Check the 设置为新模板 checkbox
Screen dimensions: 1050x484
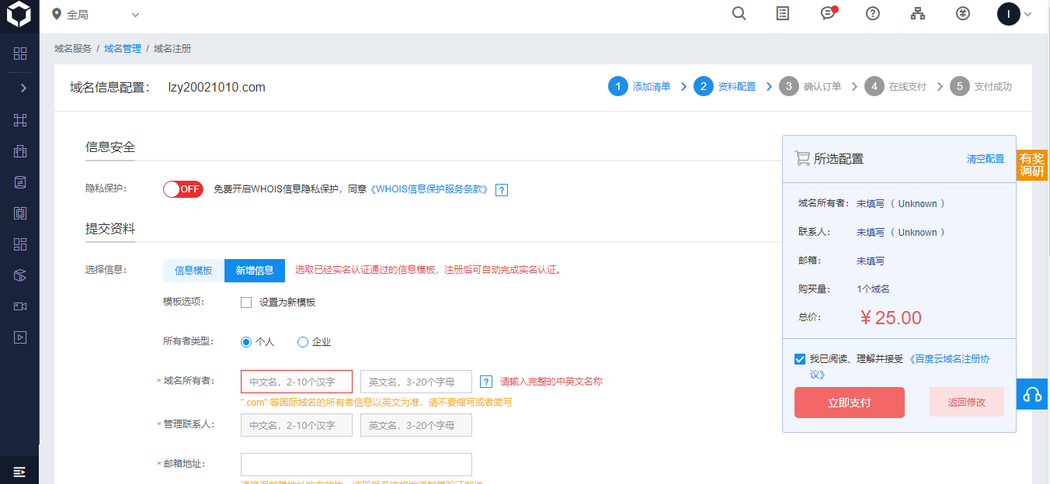pyautogui.click(x=246, y=302)
